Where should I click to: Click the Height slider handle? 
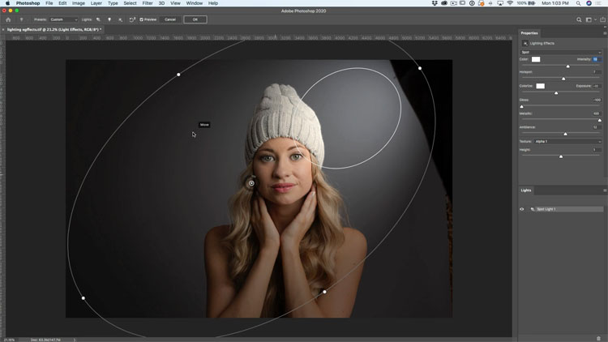coord(561,156)
